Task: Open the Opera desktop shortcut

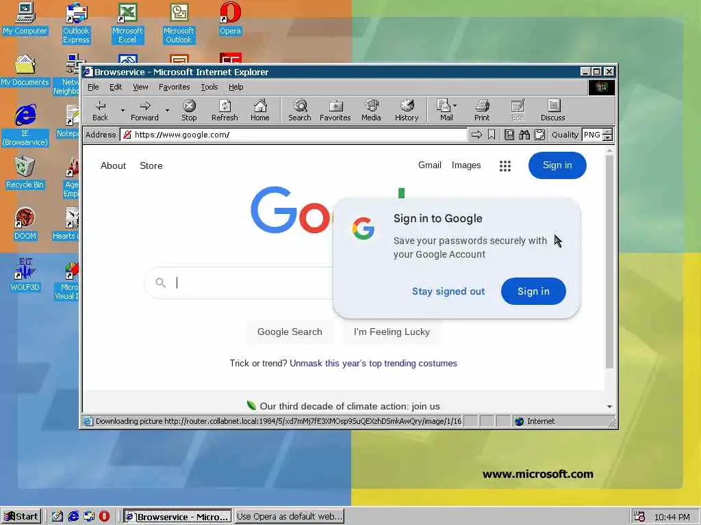Action: [230, 18]
